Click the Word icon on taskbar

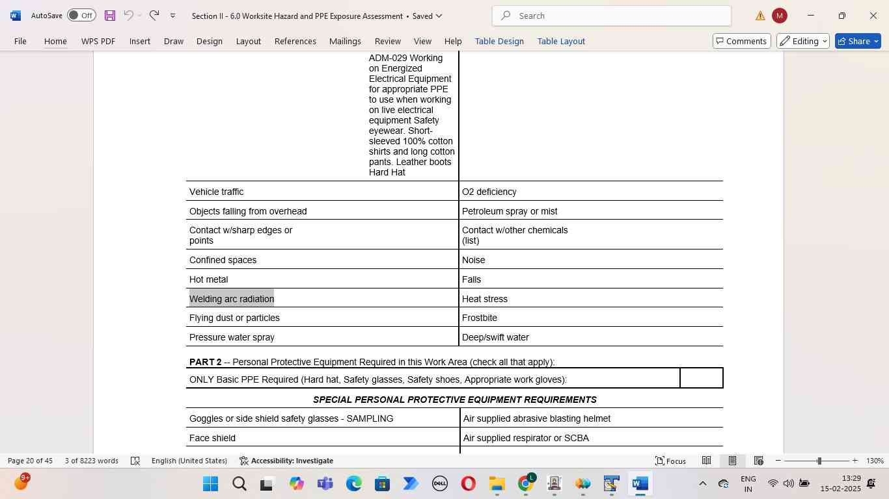[x=640, y=484]
